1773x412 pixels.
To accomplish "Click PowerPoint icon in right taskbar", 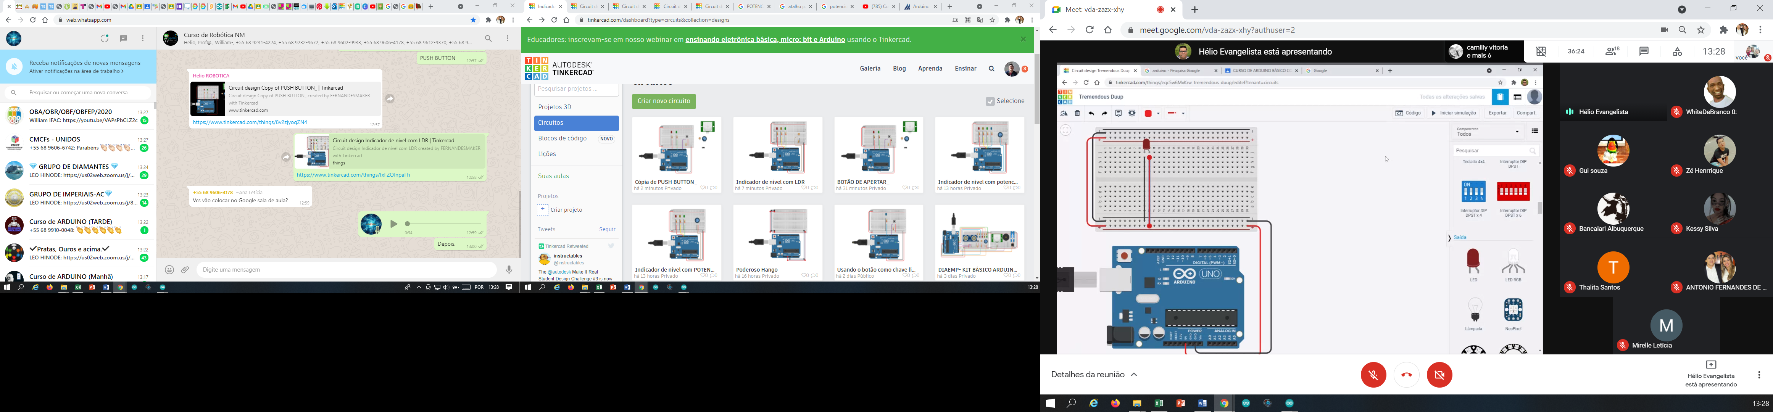I will (x=1181, y=404).
